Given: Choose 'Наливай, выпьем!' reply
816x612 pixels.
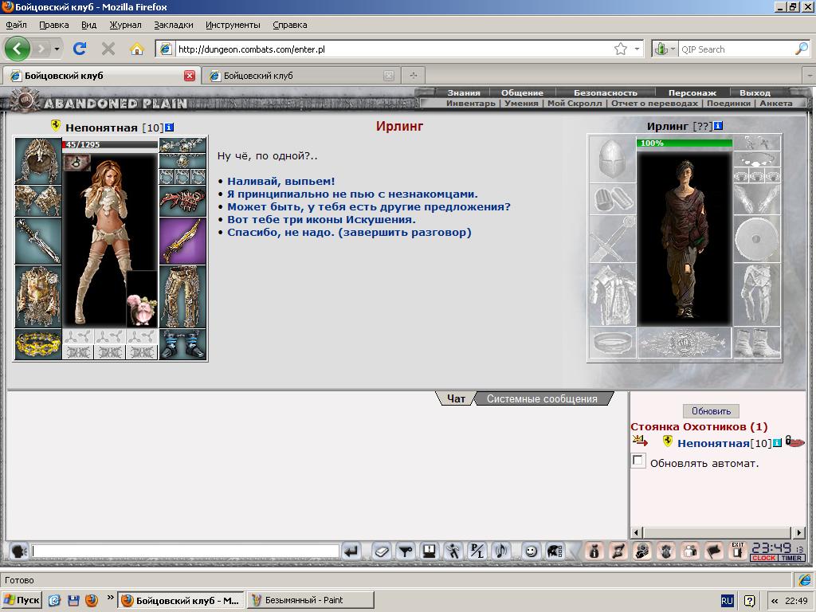Looking at the screenshot, I should (281, 182).
